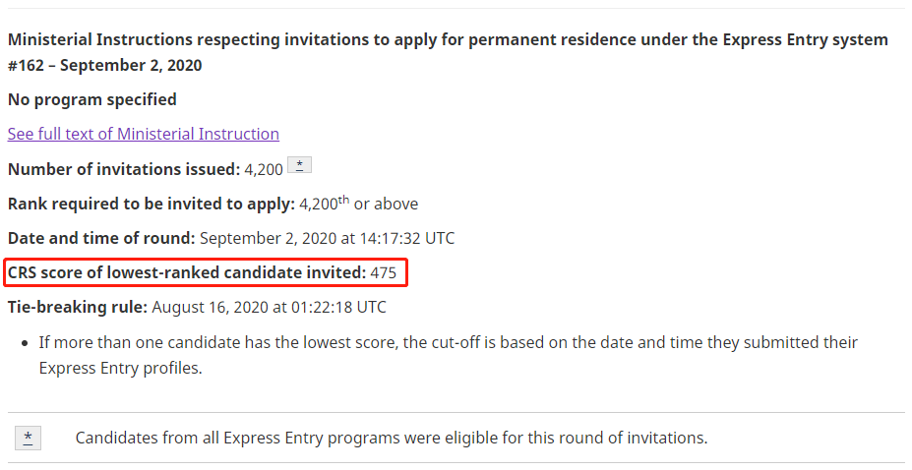
Task: Click the bullet sentence about the cut-off
Action: point(448,342)
